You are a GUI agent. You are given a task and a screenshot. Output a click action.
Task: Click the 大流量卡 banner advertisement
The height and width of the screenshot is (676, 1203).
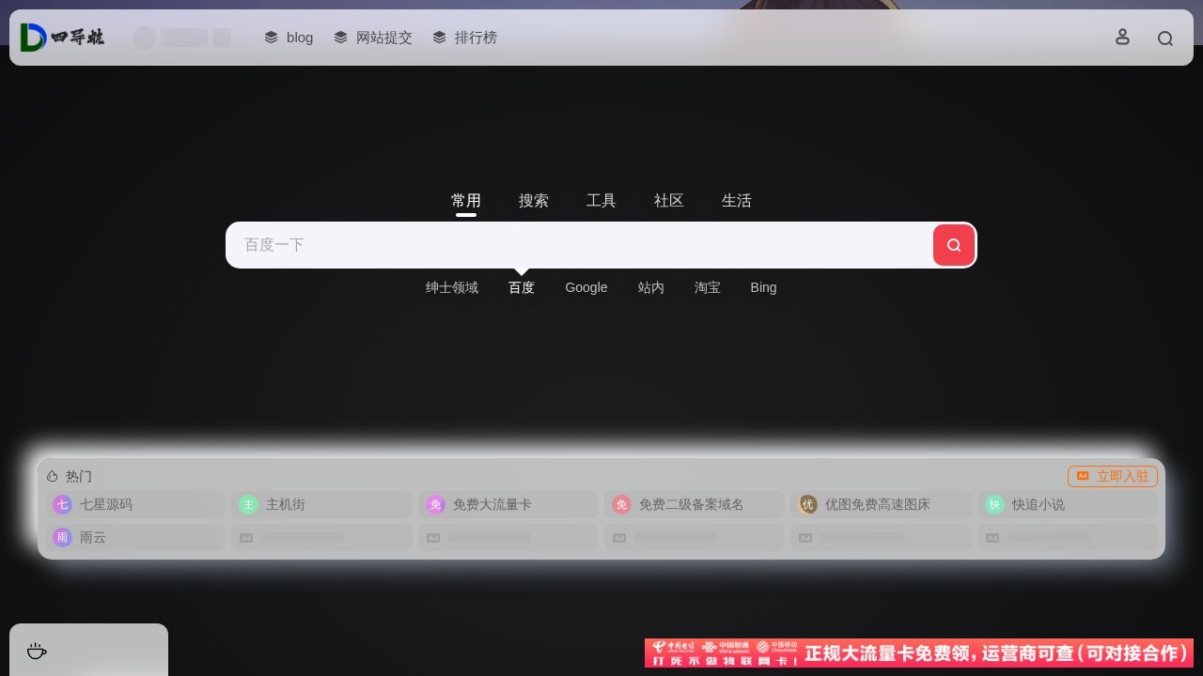919,653
